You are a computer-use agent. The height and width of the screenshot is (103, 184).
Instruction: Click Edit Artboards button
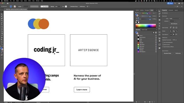(174, 24)
